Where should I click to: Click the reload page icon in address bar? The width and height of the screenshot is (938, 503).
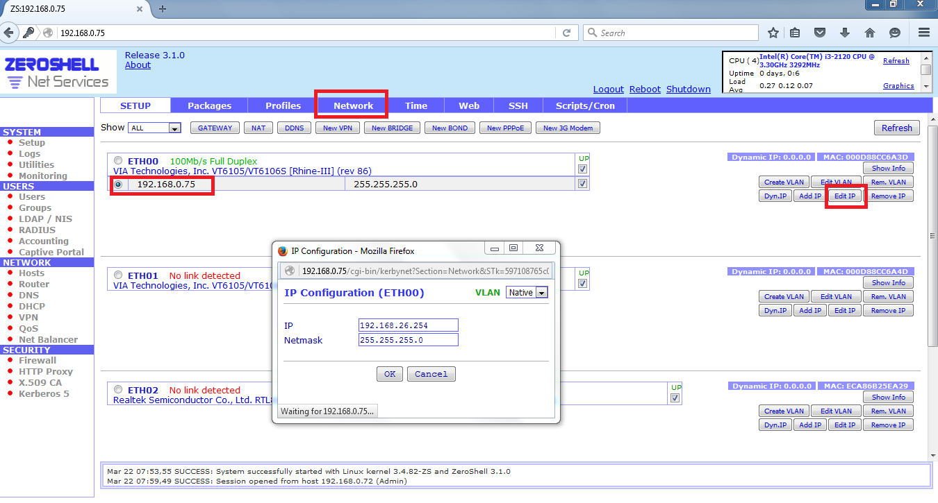[x=567, y=33]
